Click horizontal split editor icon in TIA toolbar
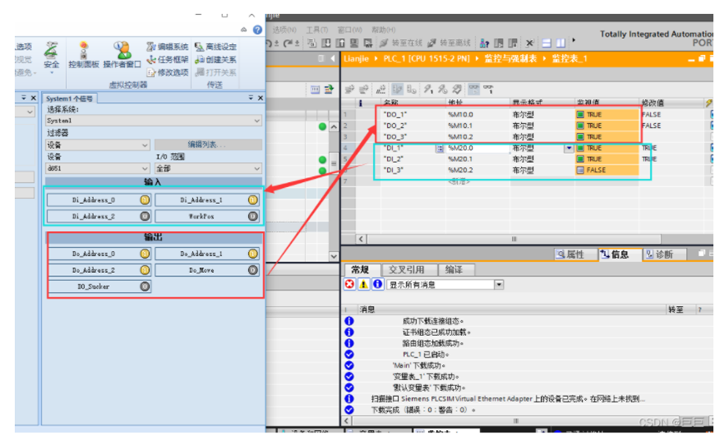 (x=546, y=43)
